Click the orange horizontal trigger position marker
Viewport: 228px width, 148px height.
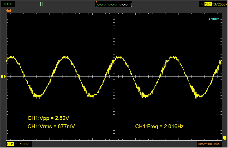9,10
